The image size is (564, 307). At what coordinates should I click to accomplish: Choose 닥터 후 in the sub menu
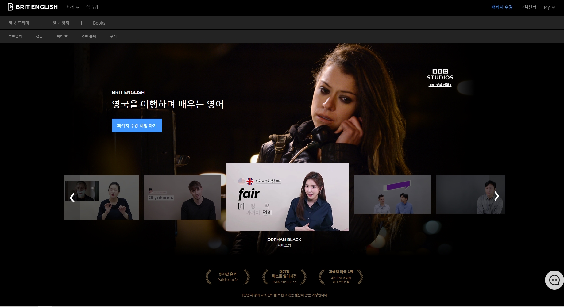click(x=62, y=36)
